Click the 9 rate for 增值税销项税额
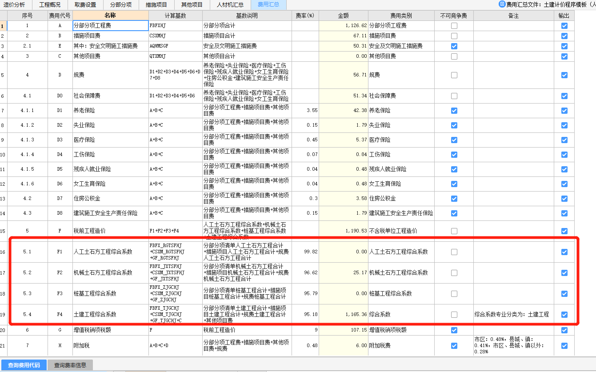Image resolution: width=596 pixels, height=372 pixels. pos(305,330)
